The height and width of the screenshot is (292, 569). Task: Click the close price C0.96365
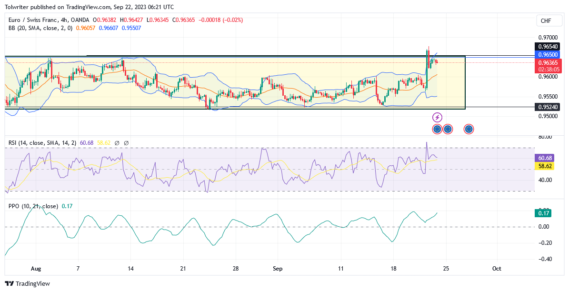click(x=184, y=20)
